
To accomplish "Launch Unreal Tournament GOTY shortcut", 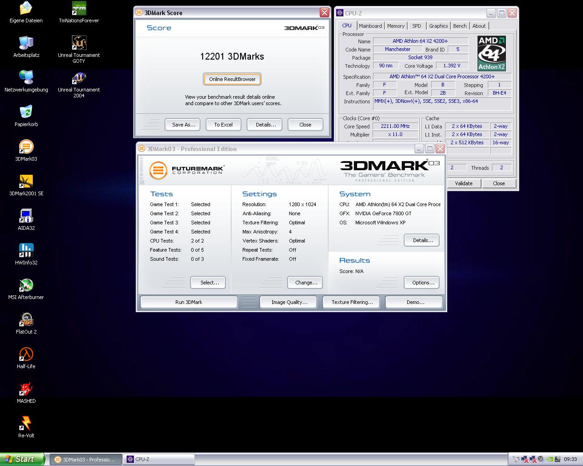I will tap(79, 50).
